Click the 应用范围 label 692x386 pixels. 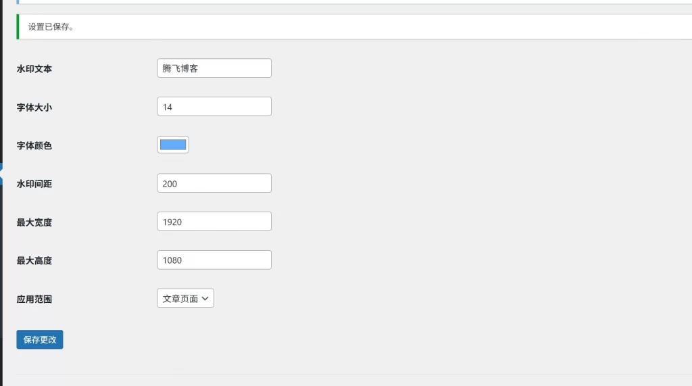click(x=34, y=299)
